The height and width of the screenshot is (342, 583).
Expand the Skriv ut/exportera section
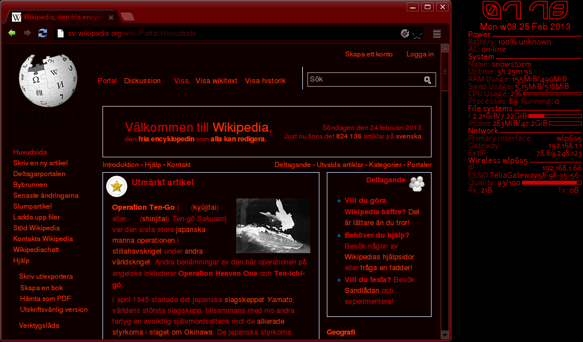pos(46,276)
